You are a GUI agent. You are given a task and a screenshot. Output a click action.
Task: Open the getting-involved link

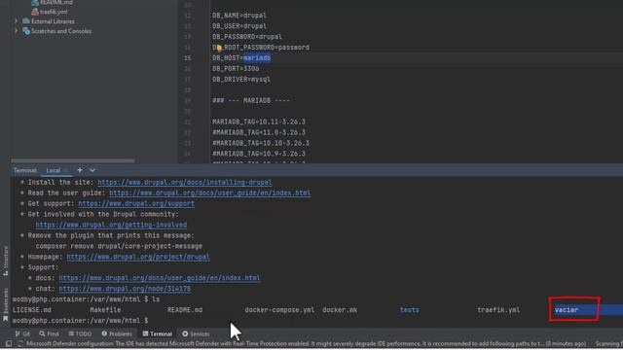[x=111, y=225]
